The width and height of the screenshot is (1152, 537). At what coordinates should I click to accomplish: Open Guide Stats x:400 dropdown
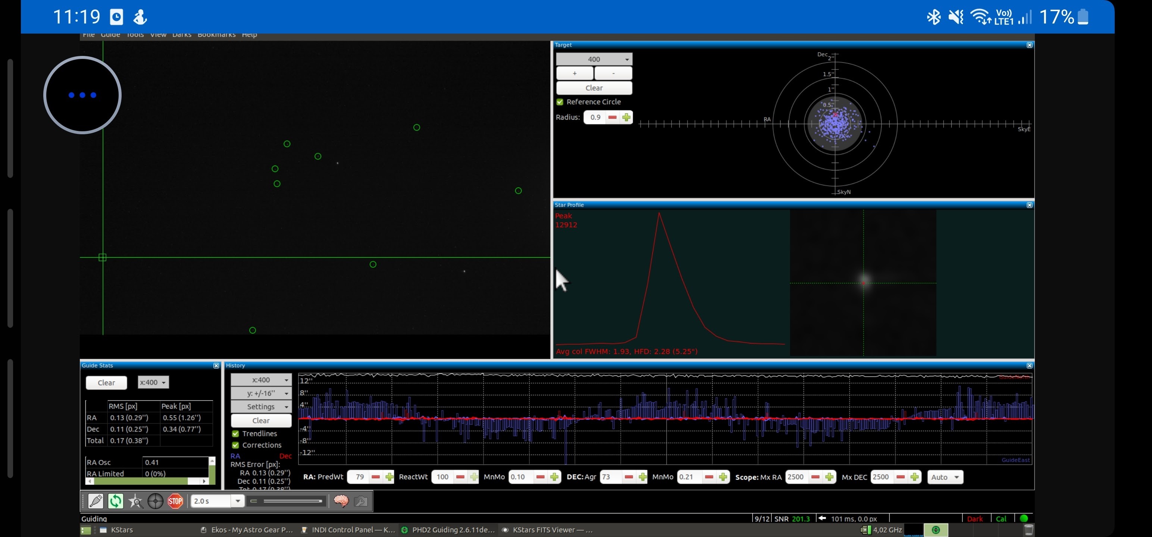tap(153, 382)
